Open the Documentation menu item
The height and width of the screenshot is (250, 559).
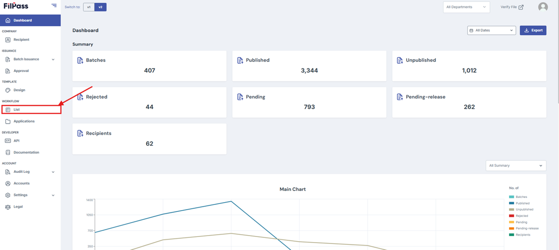click(30, 152)
